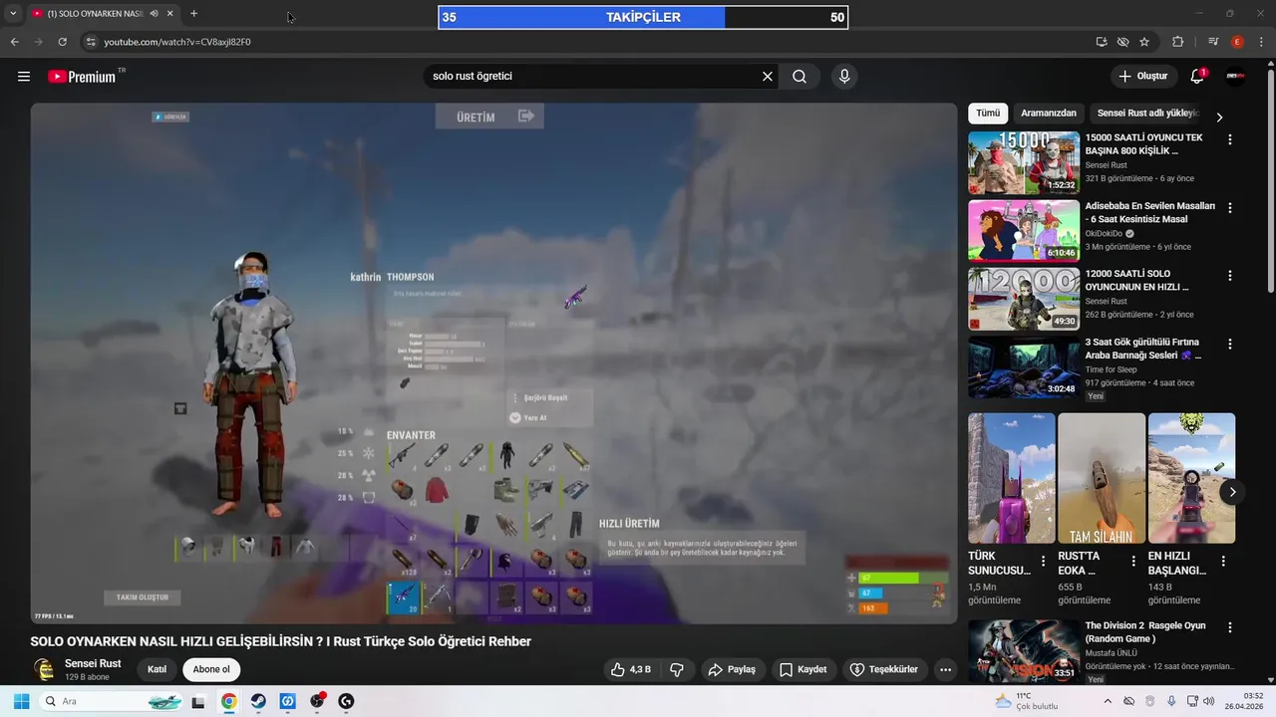Dislike the video
The width and height of the screenshot is (1276, 717).
click(x=677, y=669)
